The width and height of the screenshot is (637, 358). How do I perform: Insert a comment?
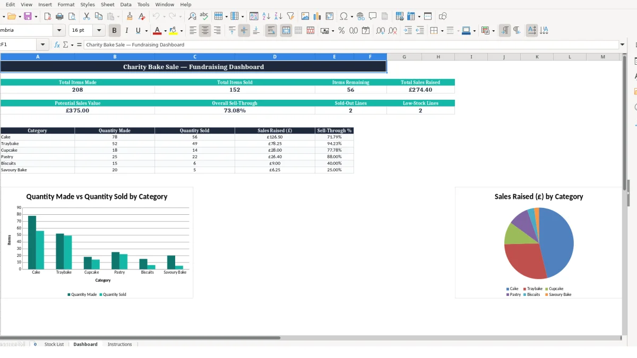pos(373,16)
